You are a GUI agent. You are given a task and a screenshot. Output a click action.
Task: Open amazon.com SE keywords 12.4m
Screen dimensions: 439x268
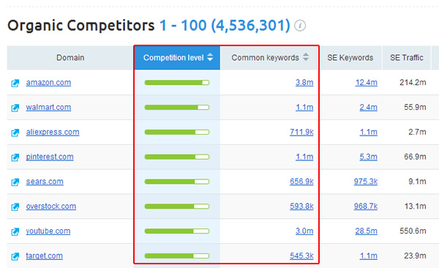point(367,83)
